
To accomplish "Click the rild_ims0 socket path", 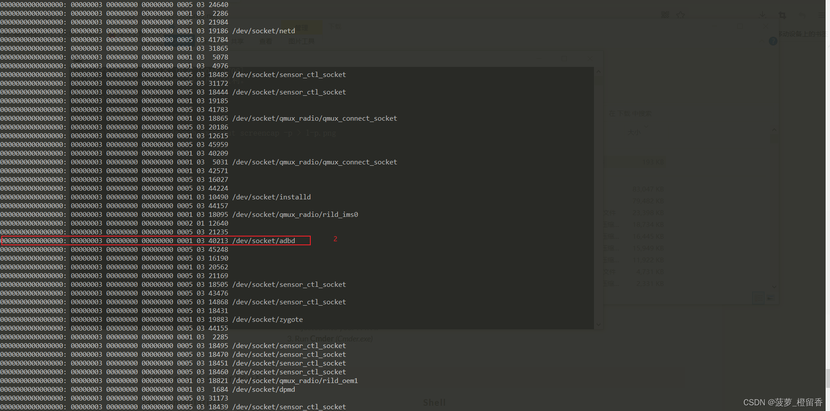I will point(295,215).
